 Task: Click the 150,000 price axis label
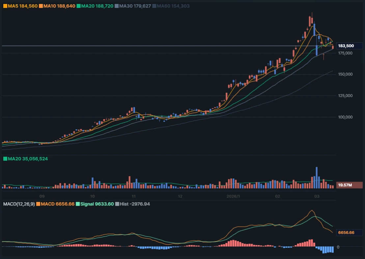(x=346, y=74)
